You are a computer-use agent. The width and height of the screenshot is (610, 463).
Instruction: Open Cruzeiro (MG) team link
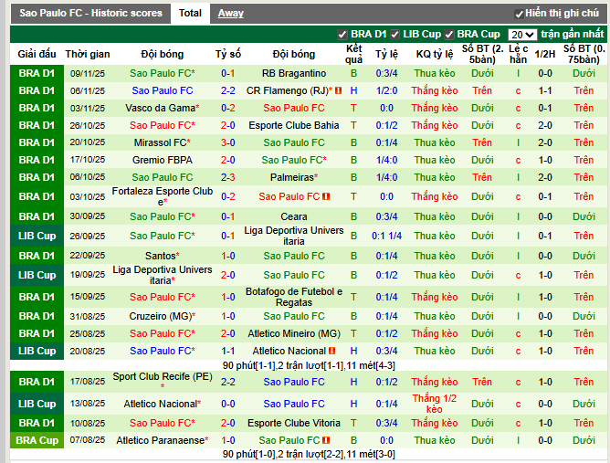tap(161, 316)
